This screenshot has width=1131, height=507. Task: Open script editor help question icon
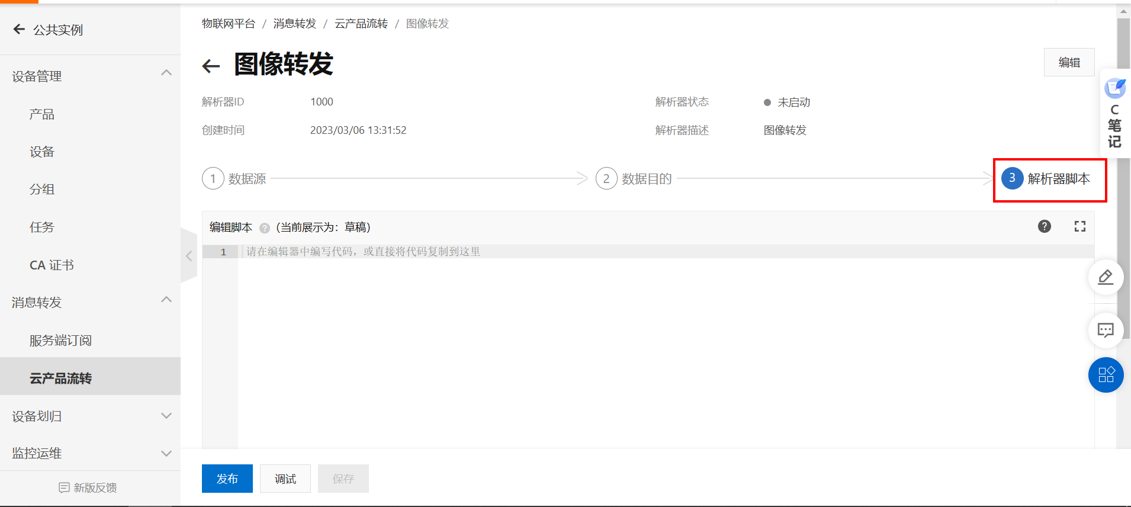(x=1045, y=226)
